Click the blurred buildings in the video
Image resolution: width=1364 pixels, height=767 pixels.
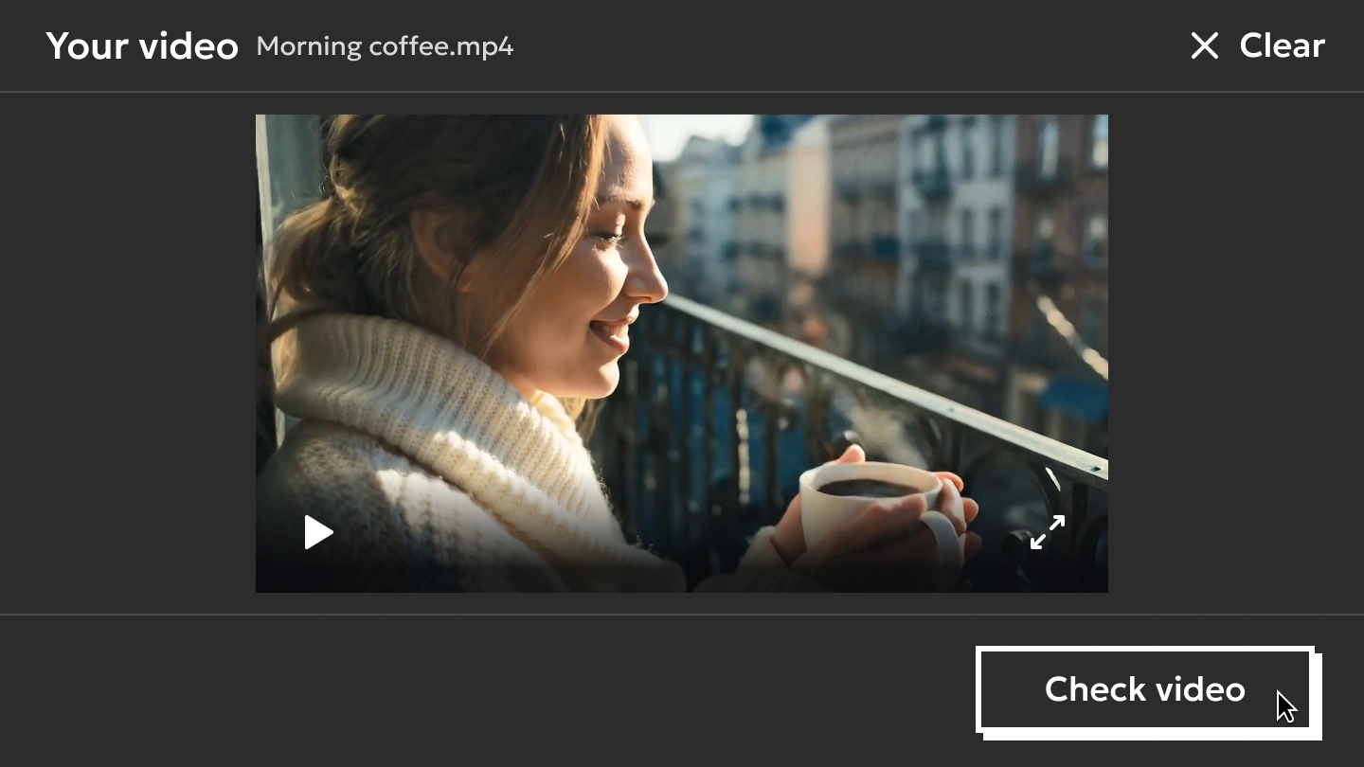[909, 218]
